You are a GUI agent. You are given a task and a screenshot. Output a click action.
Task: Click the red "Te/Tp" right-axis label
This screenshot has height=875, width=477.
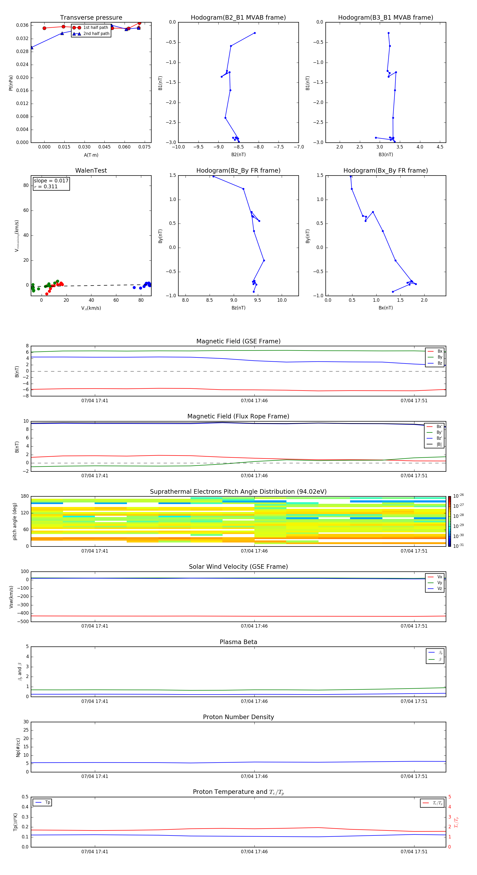click(456, 822)
